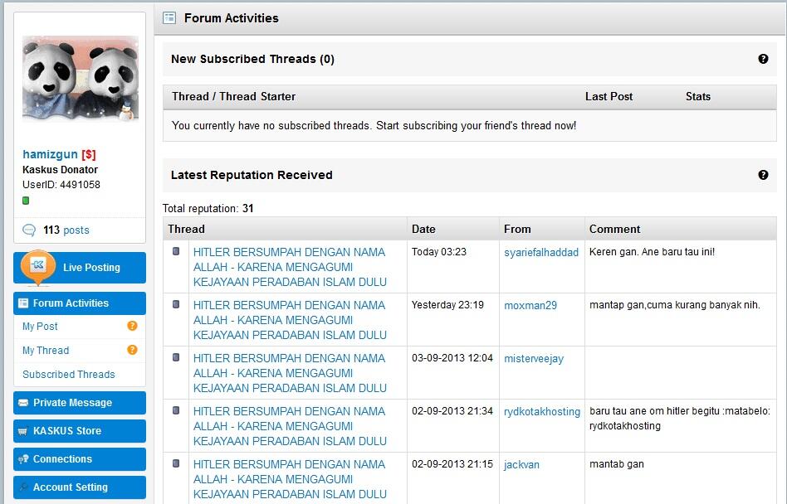This screenshot has width=787, height=504.
Task: Open help for Latest Reputation Received
Action: tap(763, 175)
